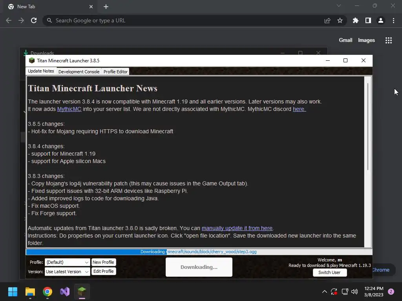Open the volume speaker tray icon
Image resolution: width=402 pixels, height=301 pixels.
click(x=354, y=292)
